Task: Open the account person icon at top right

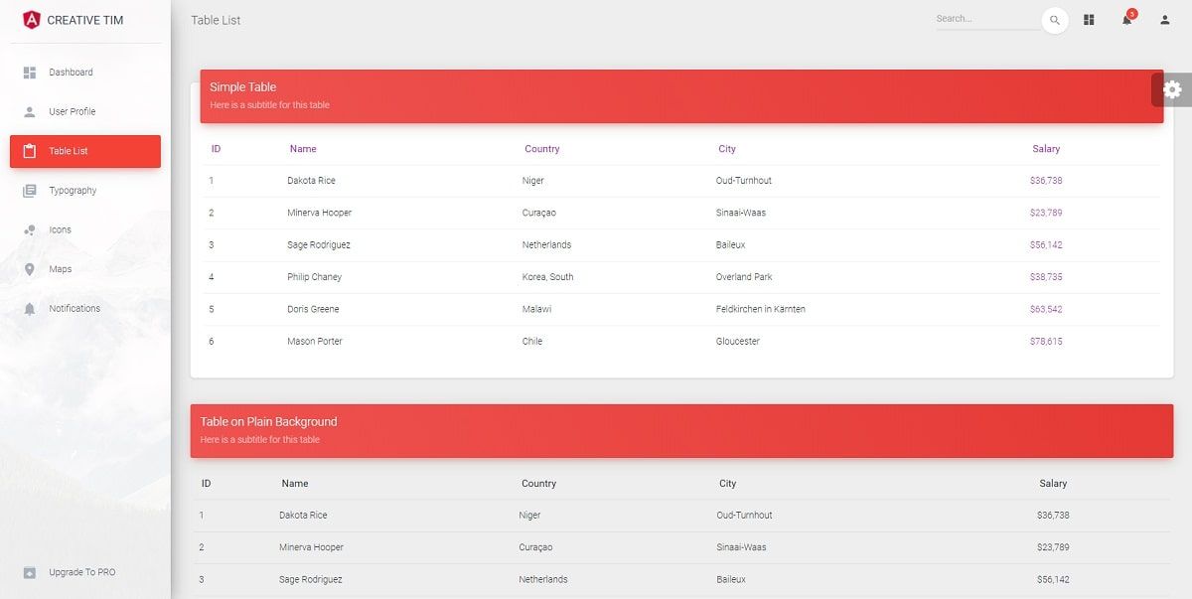Action: [1163, 19]
